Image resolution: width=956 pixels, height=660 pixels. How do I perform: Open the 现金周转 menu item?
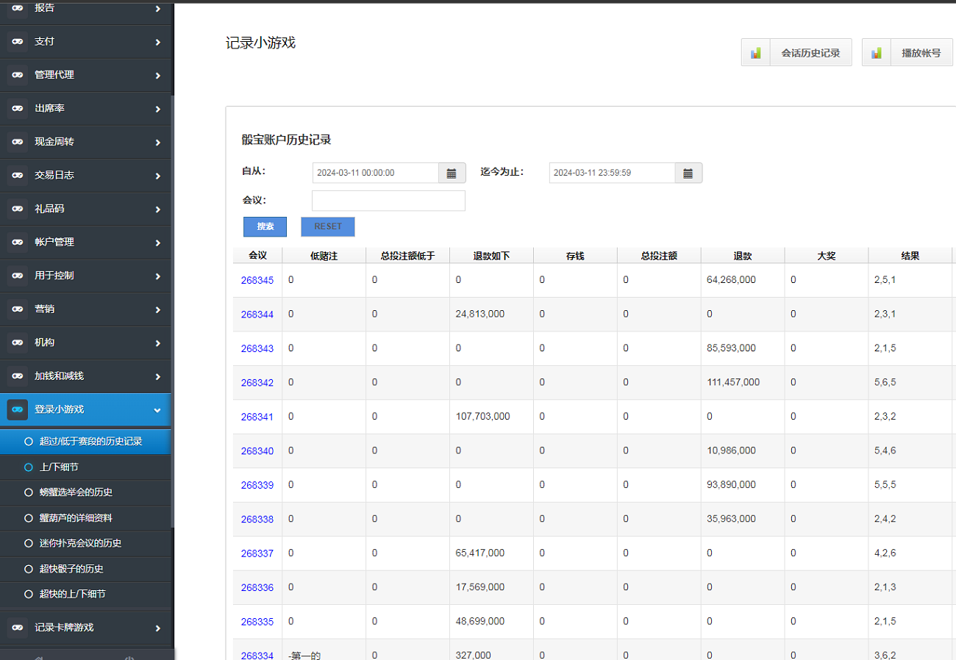(x=54, y=142)
